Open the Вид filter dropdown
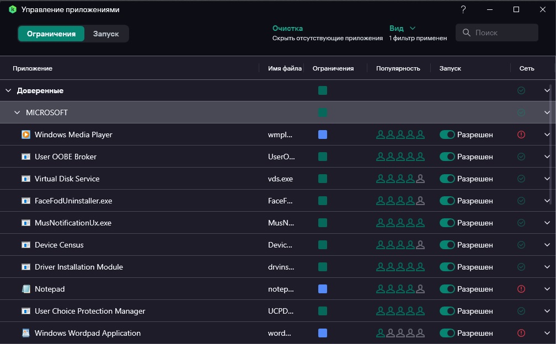The width and height of the screenshot is (556, 344). pos(402,28)
